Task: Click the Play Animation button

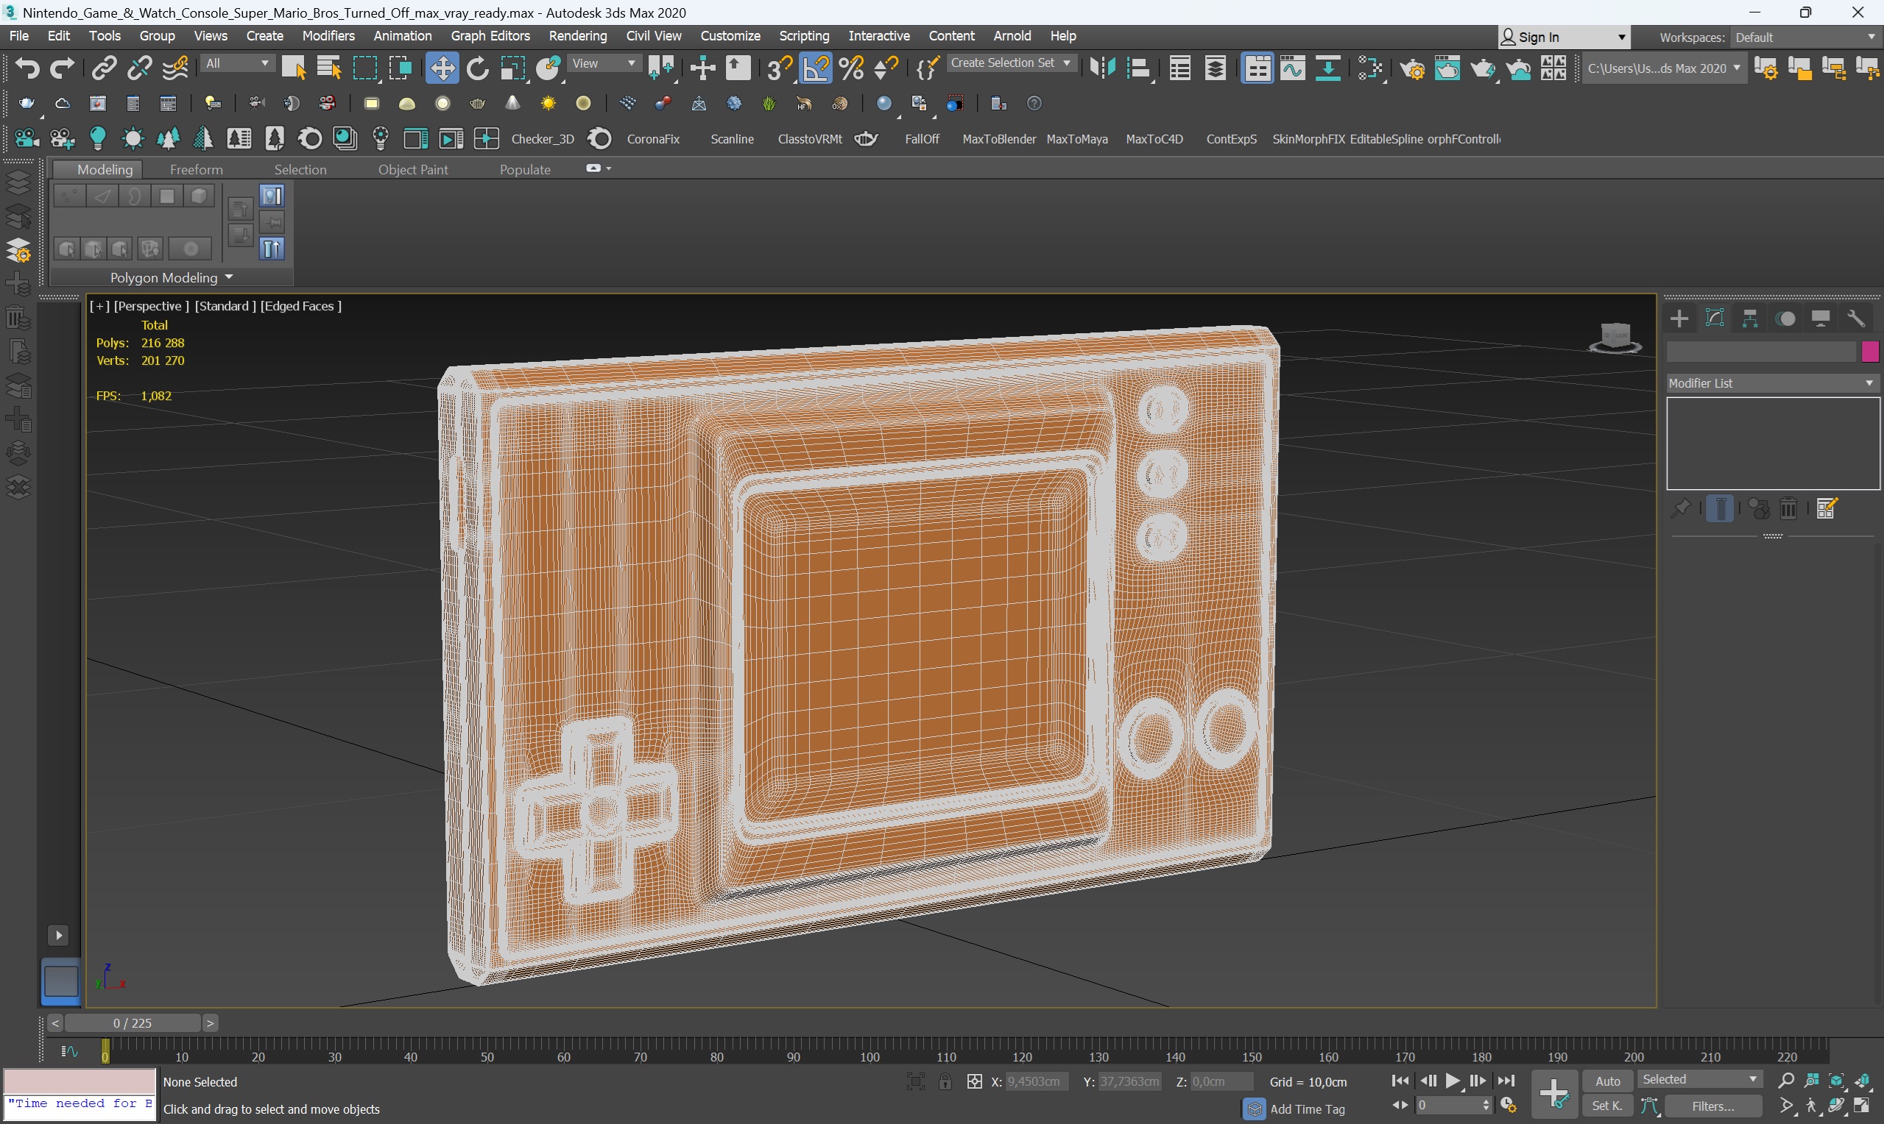Action: tap(1453, 1081)
